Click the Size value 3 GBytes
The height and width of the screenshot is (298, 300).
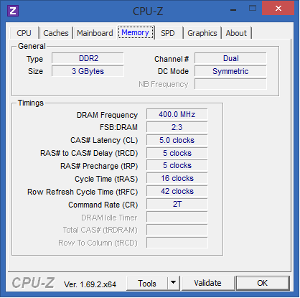[x=88, y=71]
